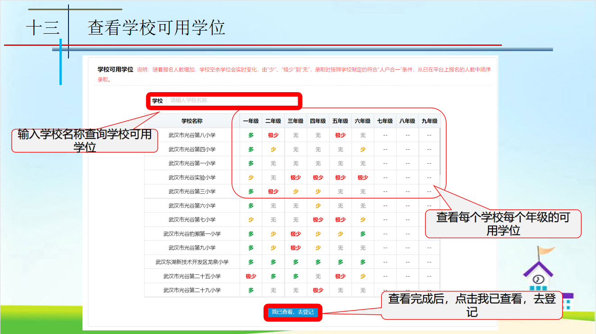Screen dimensions: 596x334
Task: Click 龙泉小学 六年级 cell showing 多
Action: point(363,262)
